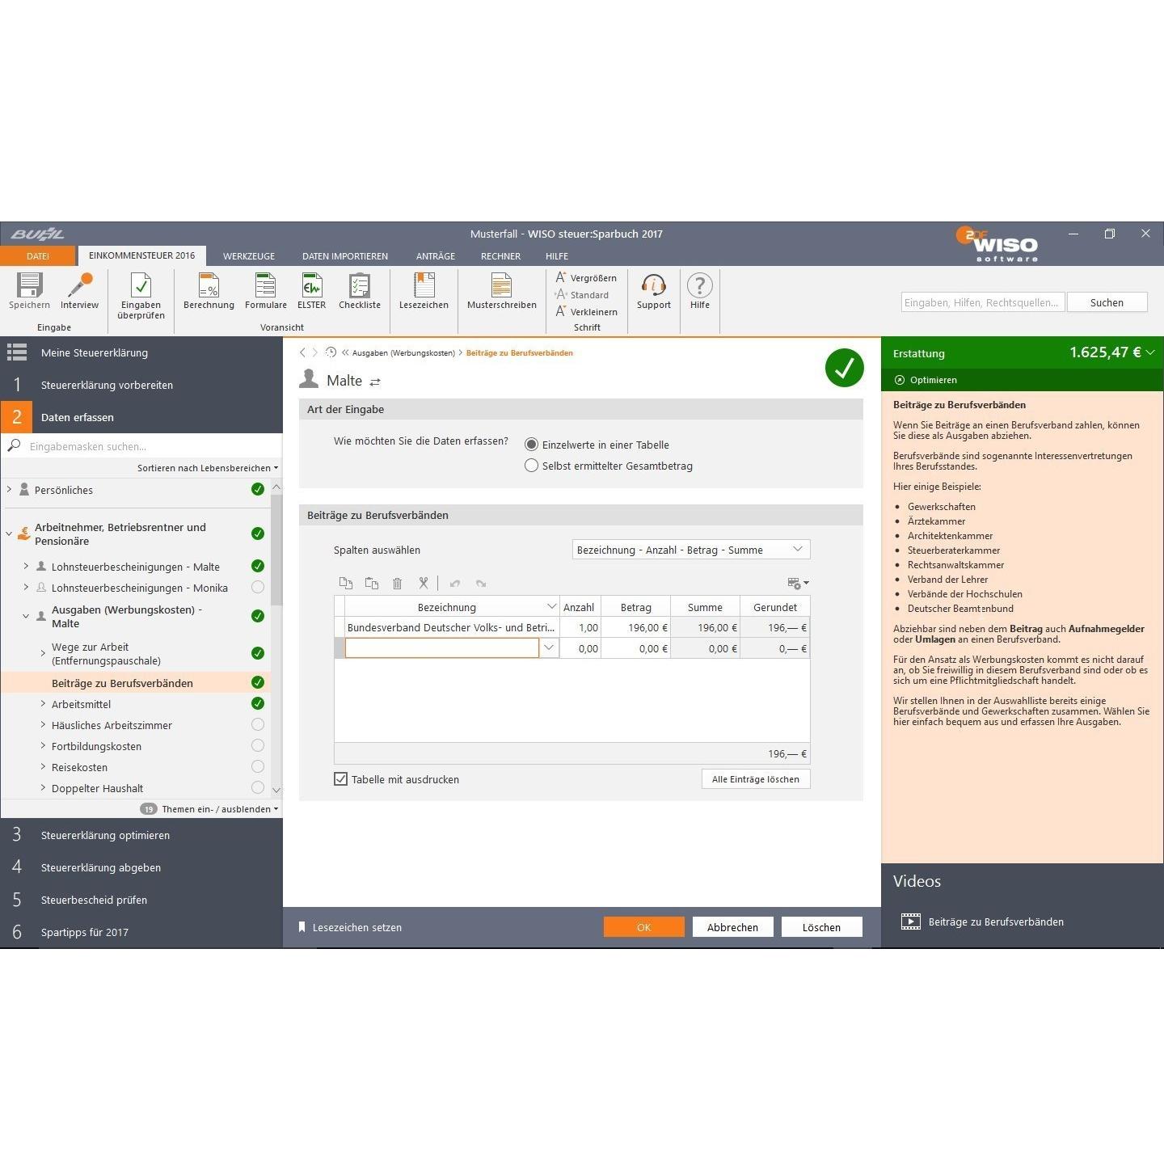The height and width of the screenshot is (1164, 1164).
Task: Expand the Persönliches tree section
Action: pyautogui.click(x=10, y=489)
